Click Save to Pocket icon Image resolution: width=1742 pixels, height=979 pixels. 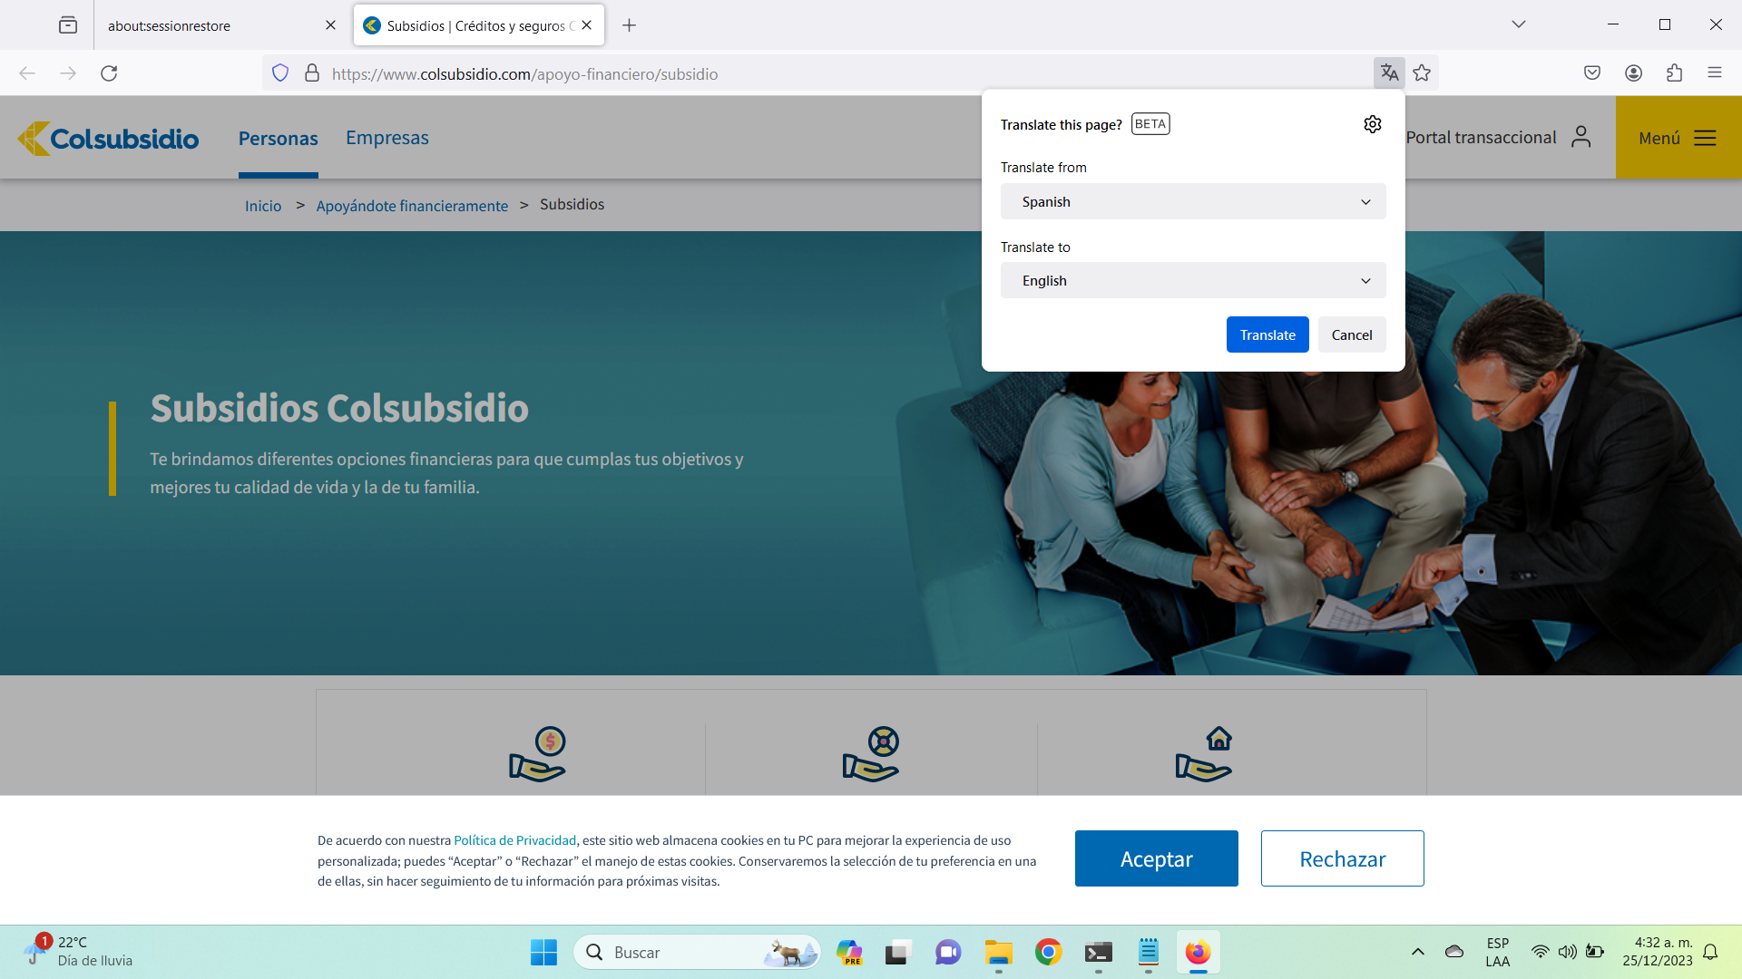[1591, 73]
